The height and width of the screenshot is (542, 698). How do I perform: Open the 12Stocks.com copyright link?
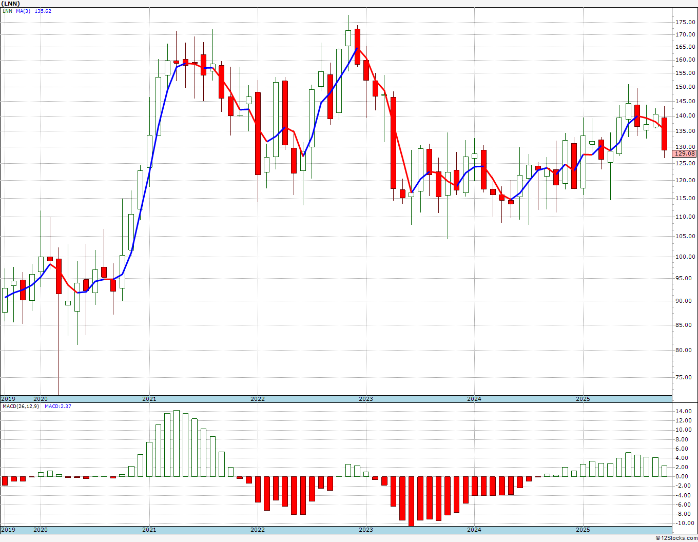[676, 538]
